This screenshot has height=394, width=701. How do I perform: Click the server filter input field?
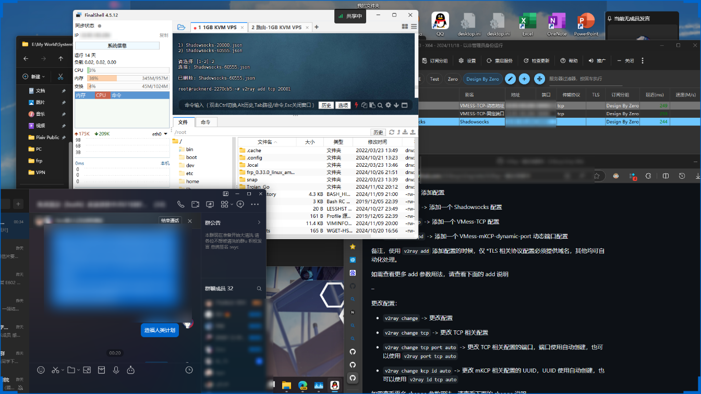(x=579, y=79)
